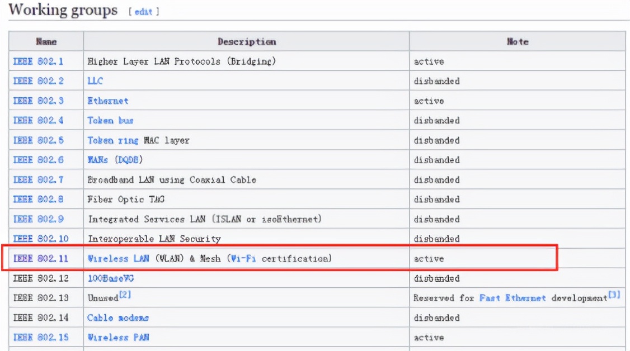Viewport: 630px width, 351px height.
Task: Click the disbanded note for IEEE 802.2
Action: pos(437,81)
